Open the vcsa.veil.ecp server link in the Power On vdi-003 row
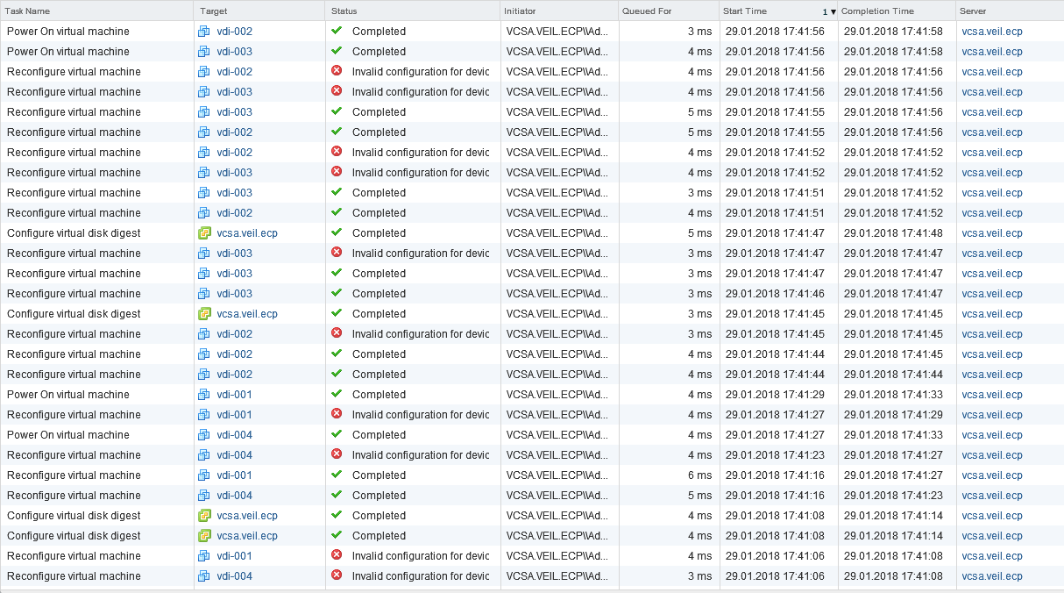1064x593 pixels. coord(991,52)
